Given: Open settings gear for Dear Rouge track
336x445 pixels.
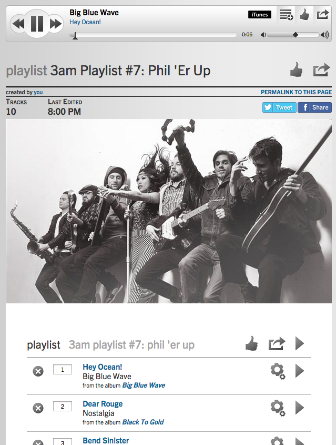Looking at the screenshot, I should [x=278, y=408].
